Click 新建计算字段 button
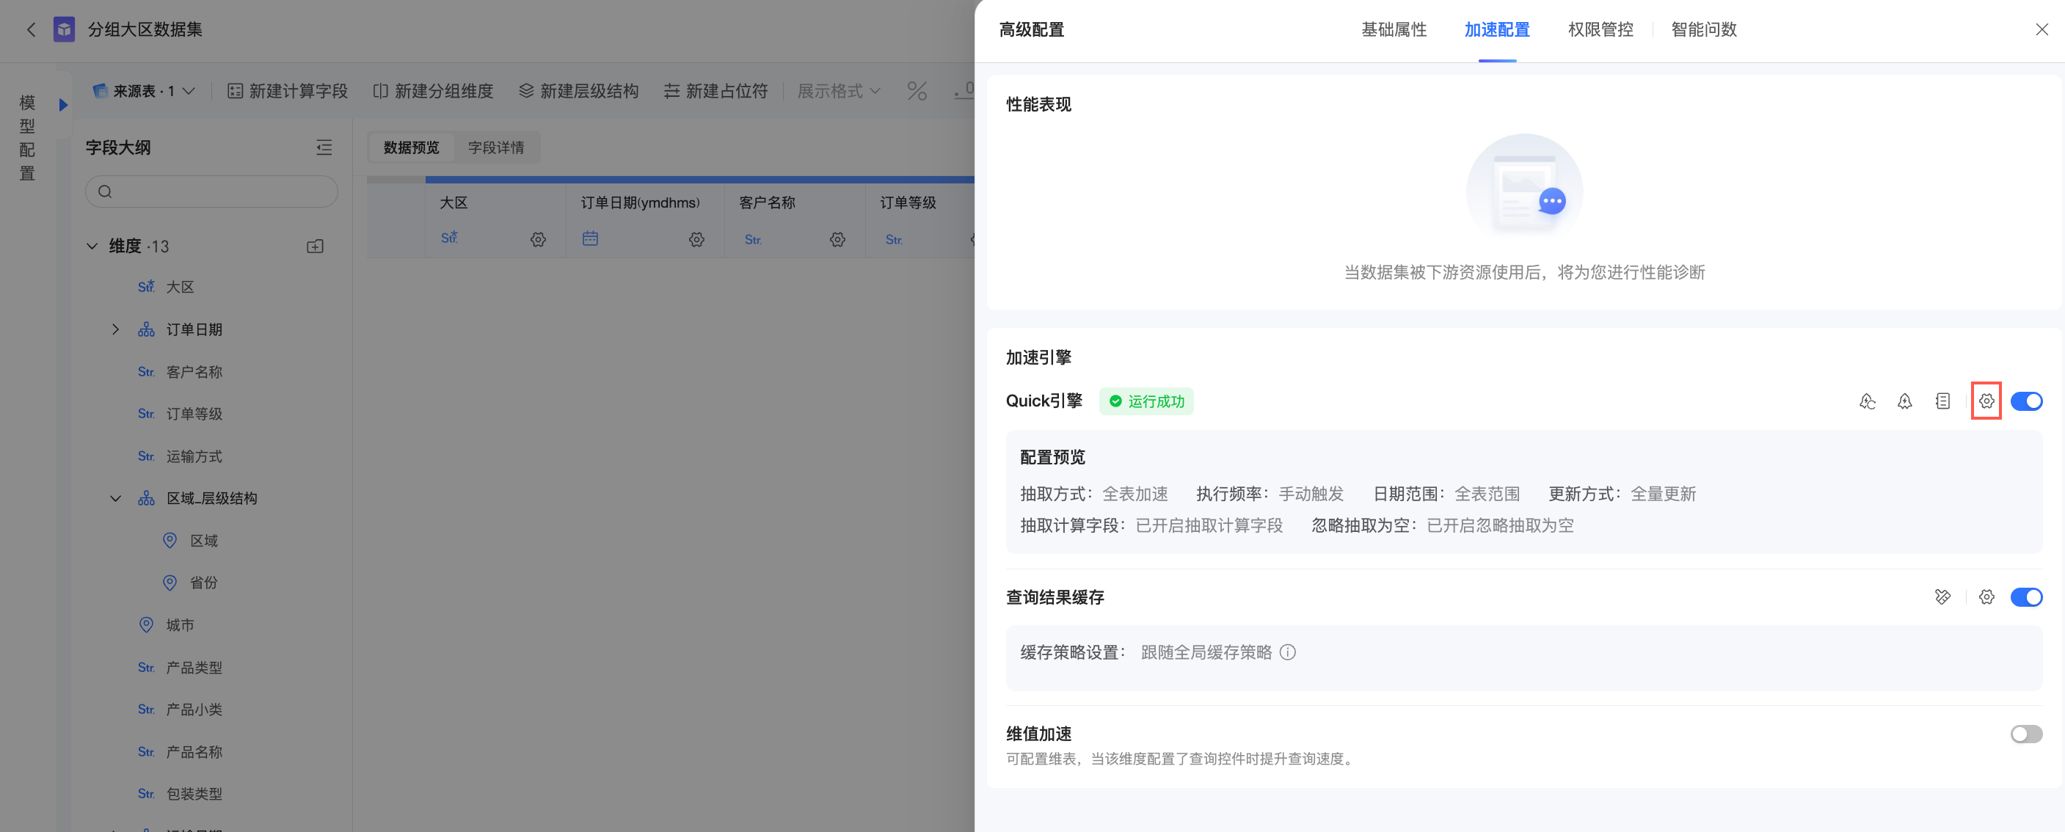The width and height of the screenshot is (2065, 832). tap(288, 90)
